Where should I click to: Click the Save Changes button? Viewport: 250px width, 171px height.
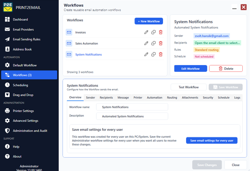(x=207, y=165)
